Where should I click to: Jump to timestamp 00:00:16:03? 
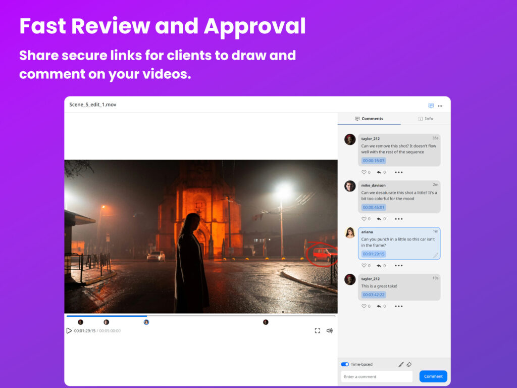(x=374, y=161)
